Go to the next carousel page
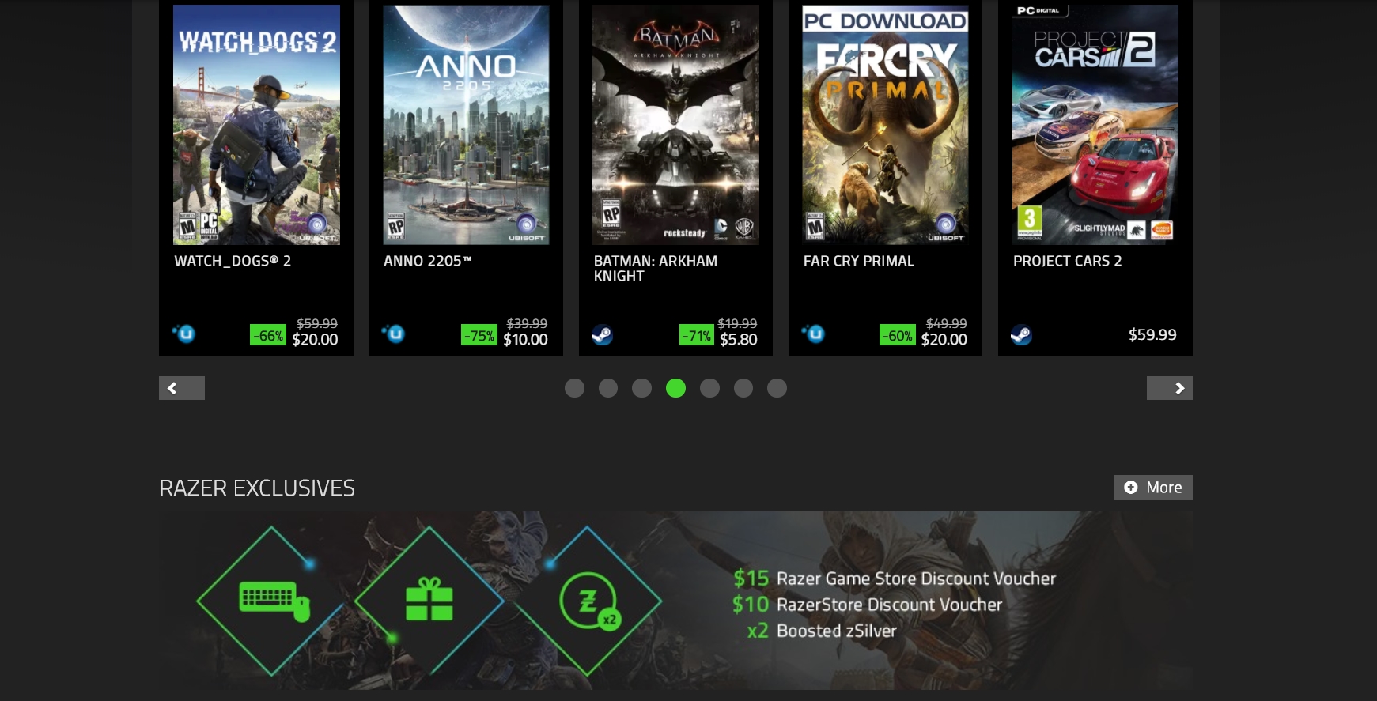 point(1170,388)
